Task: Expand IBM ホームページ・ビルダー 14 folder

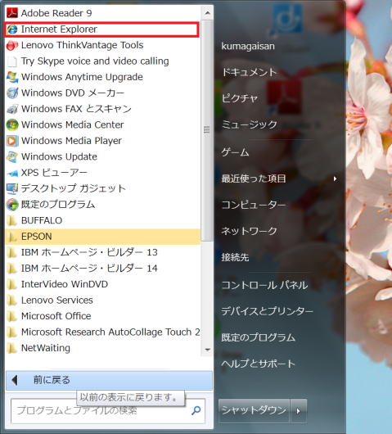Action: click(x=102, y=269)
